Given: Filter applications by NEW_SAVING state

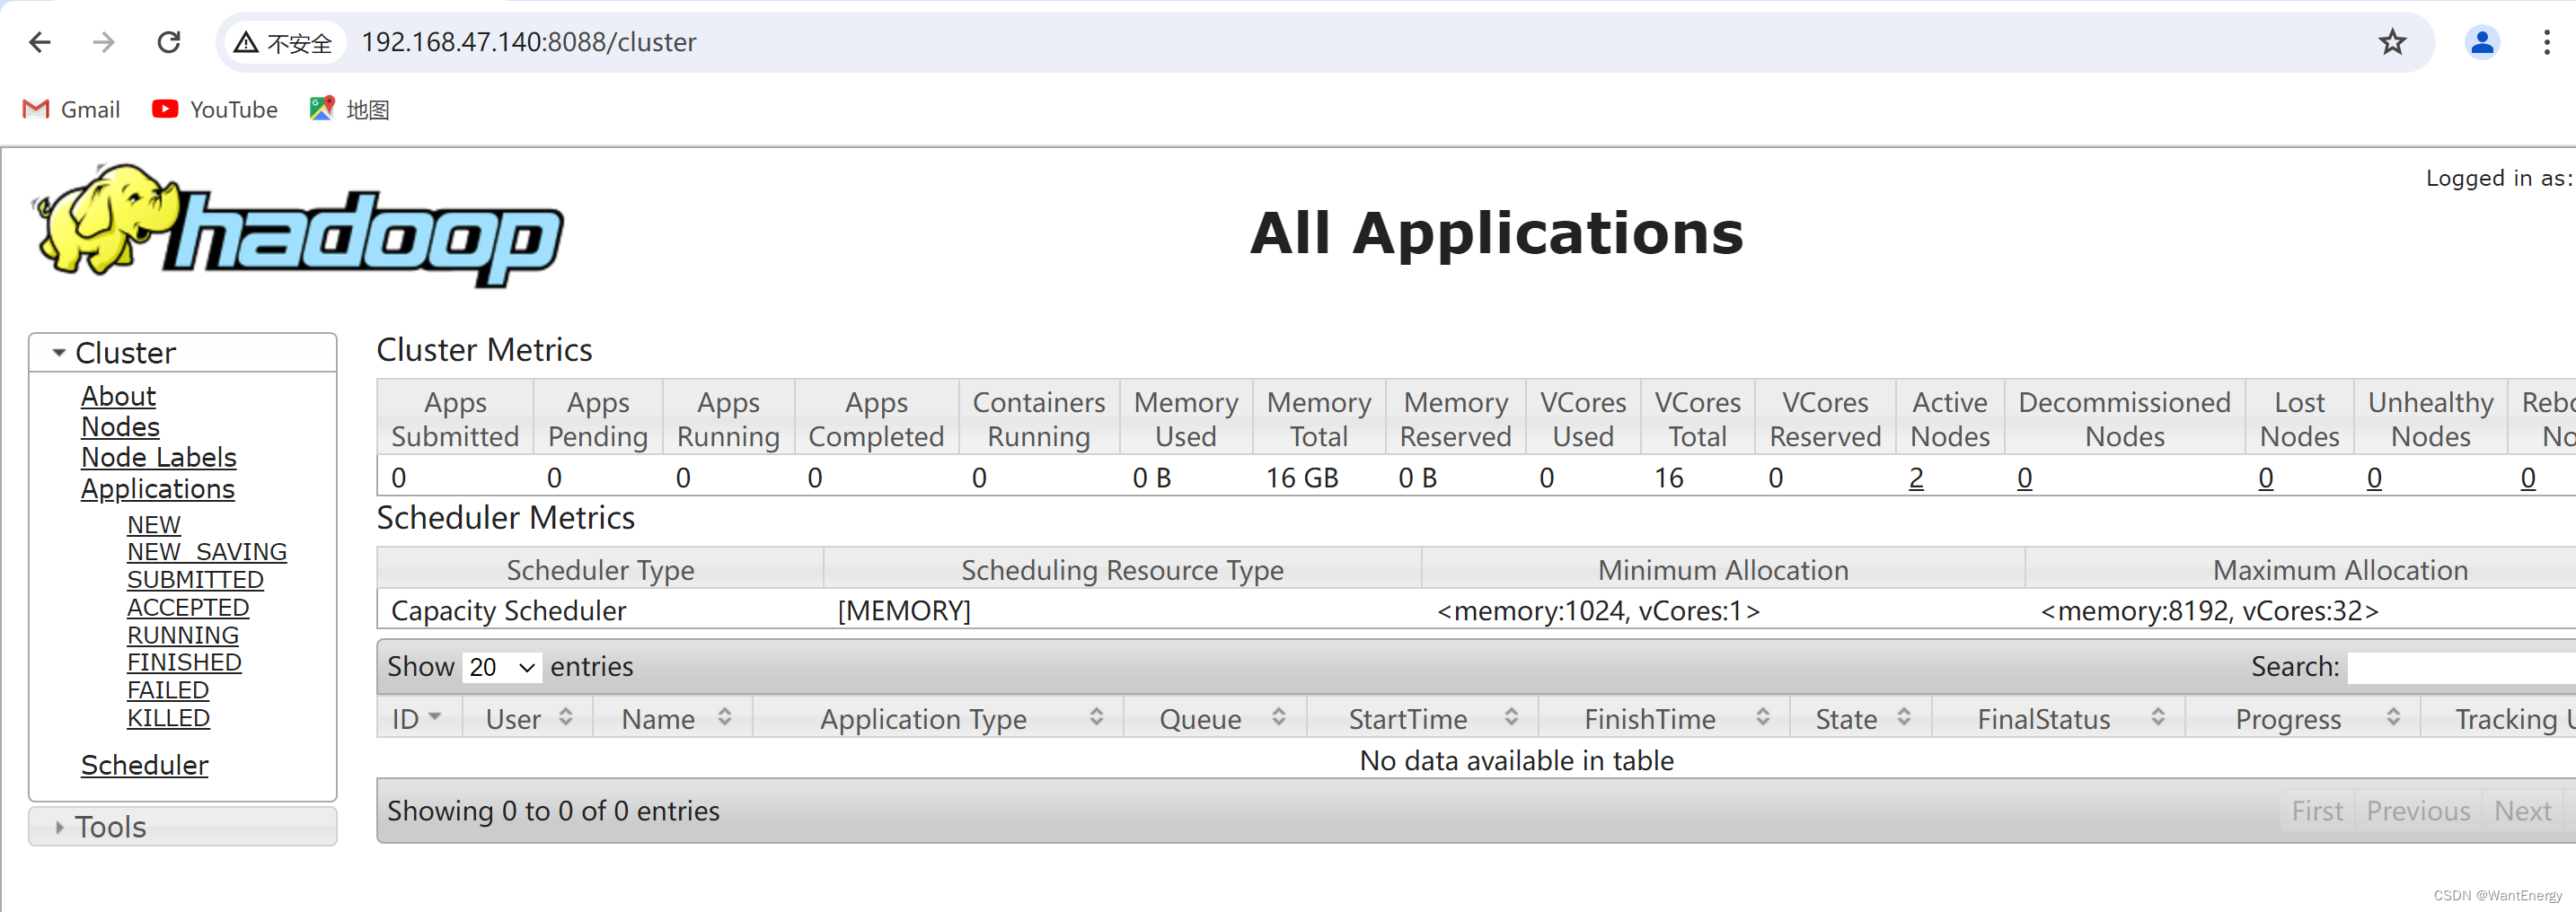Looking at the screenshot, I should [207, 551].
